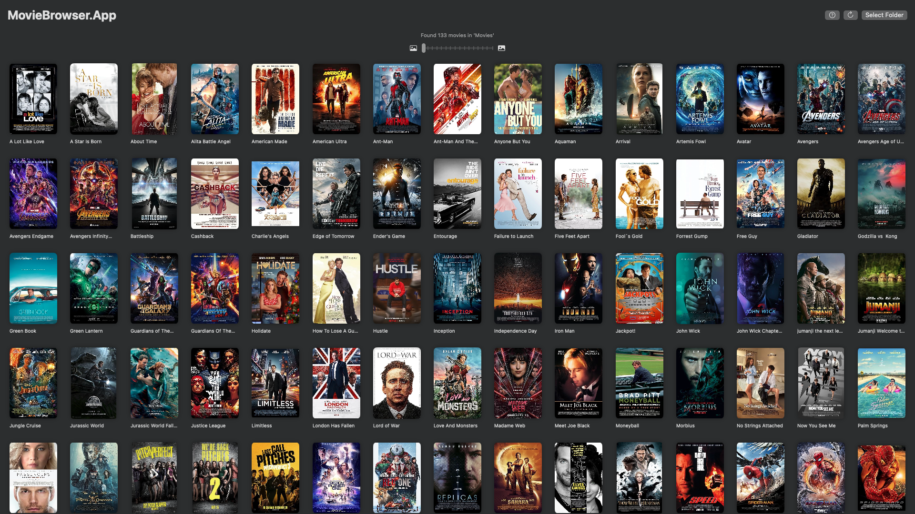The width and height of the screenshot is (915, 514).
Task: Select the Aquaman poster
Action: (x=579, y=99)
